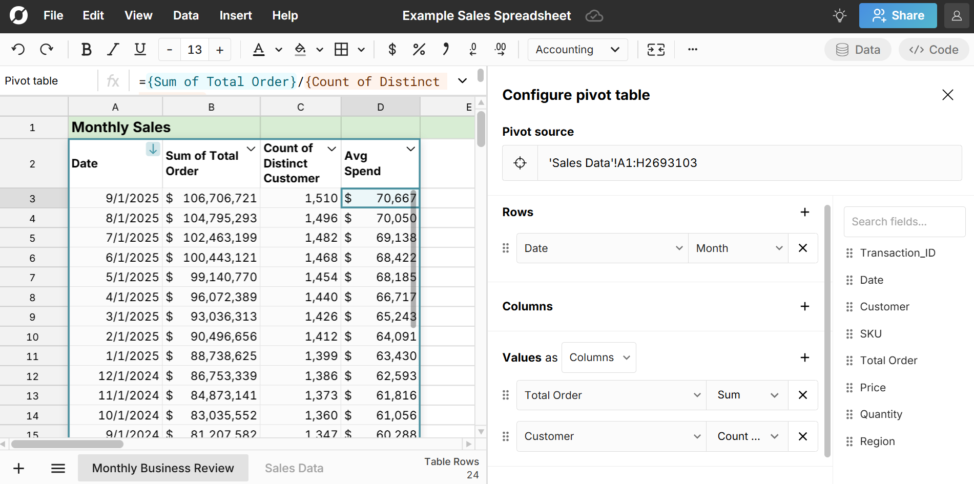Toggle bold formatting
The image size is (974, 484).
pyautogui.click(x=86, y=50)
